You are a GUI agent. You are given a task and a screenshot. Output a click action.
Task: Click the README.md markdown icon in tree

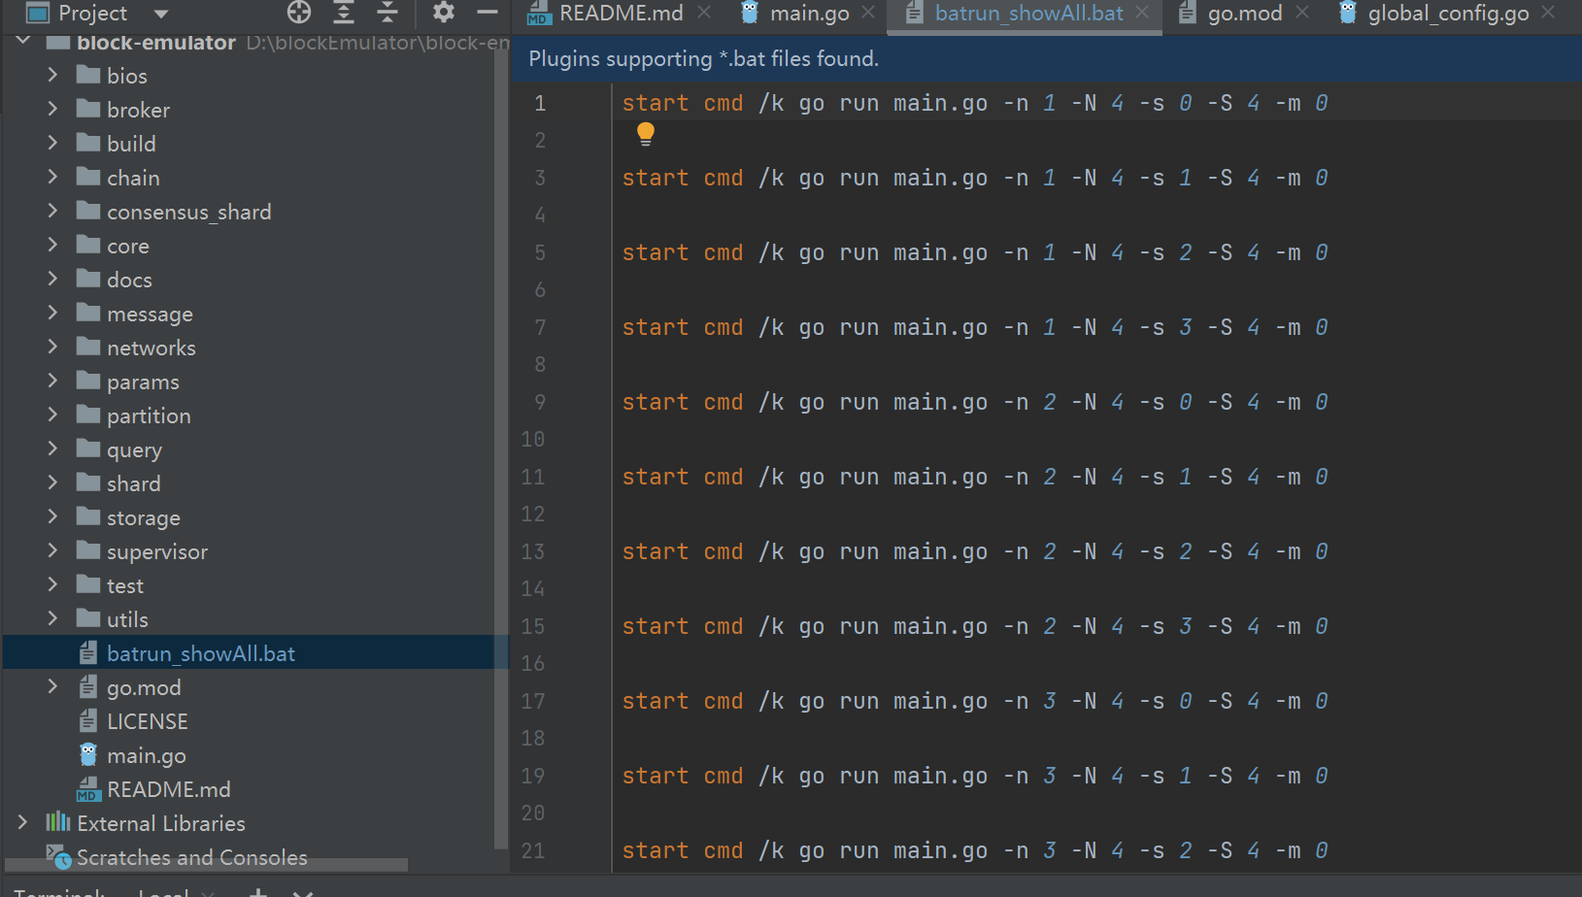point(88,788)
